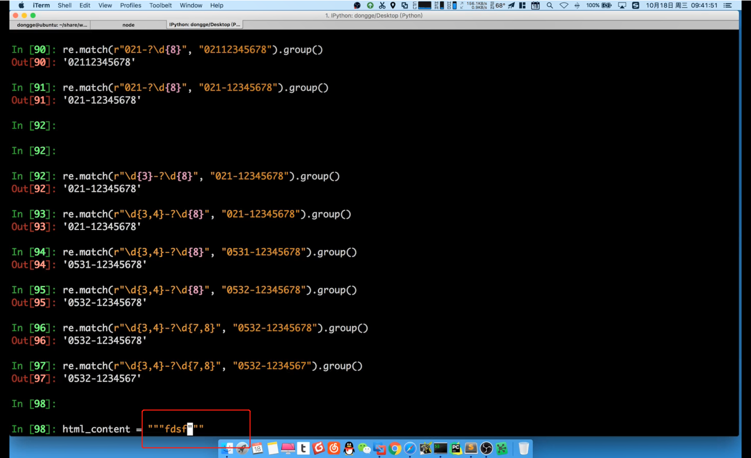The width and height of the screenshot is (751, 458).
Task: Open Calendar app in the Dock
Action: click(257, 448)
